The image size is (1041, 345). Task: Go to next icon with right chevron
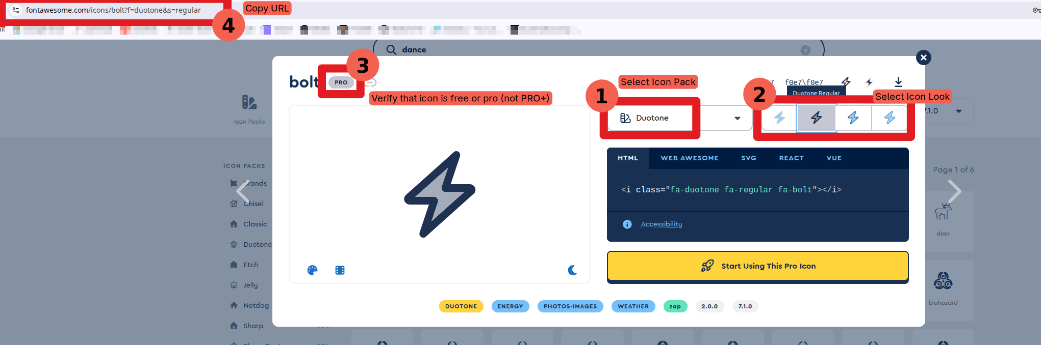pos(954,192)
